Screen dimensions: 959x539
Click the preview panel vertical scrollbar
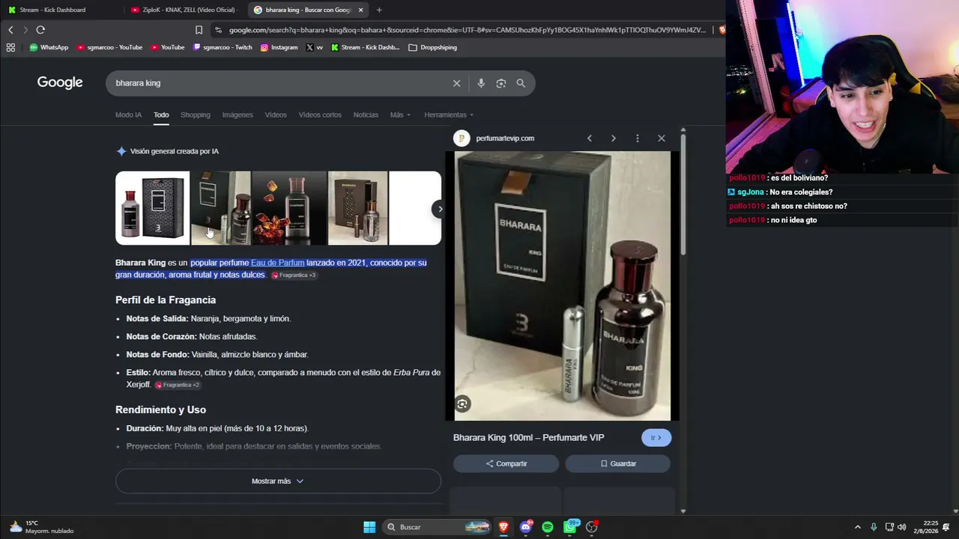pyautogui.click(x=683, y=195)
